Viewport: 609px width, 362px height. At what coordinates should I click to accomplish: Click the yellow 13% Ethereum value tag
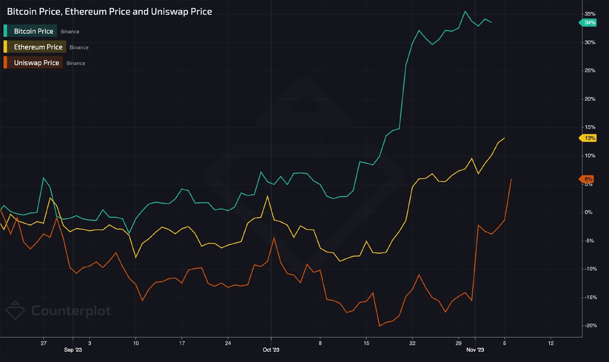[588, 138]
